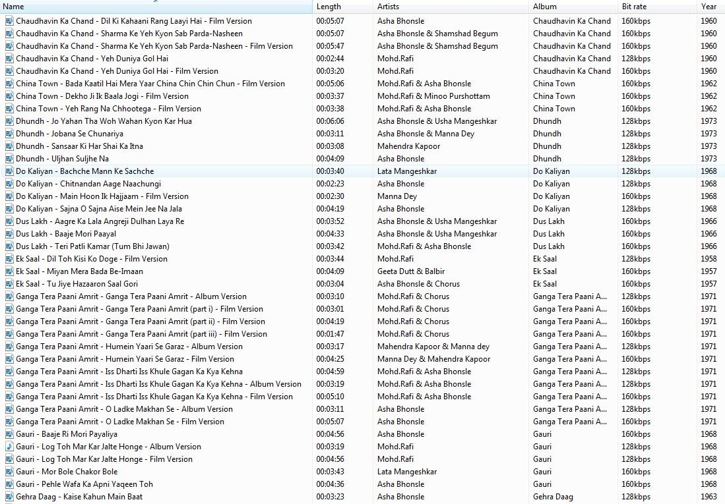Click the length cell "00:04:33"

330,233
